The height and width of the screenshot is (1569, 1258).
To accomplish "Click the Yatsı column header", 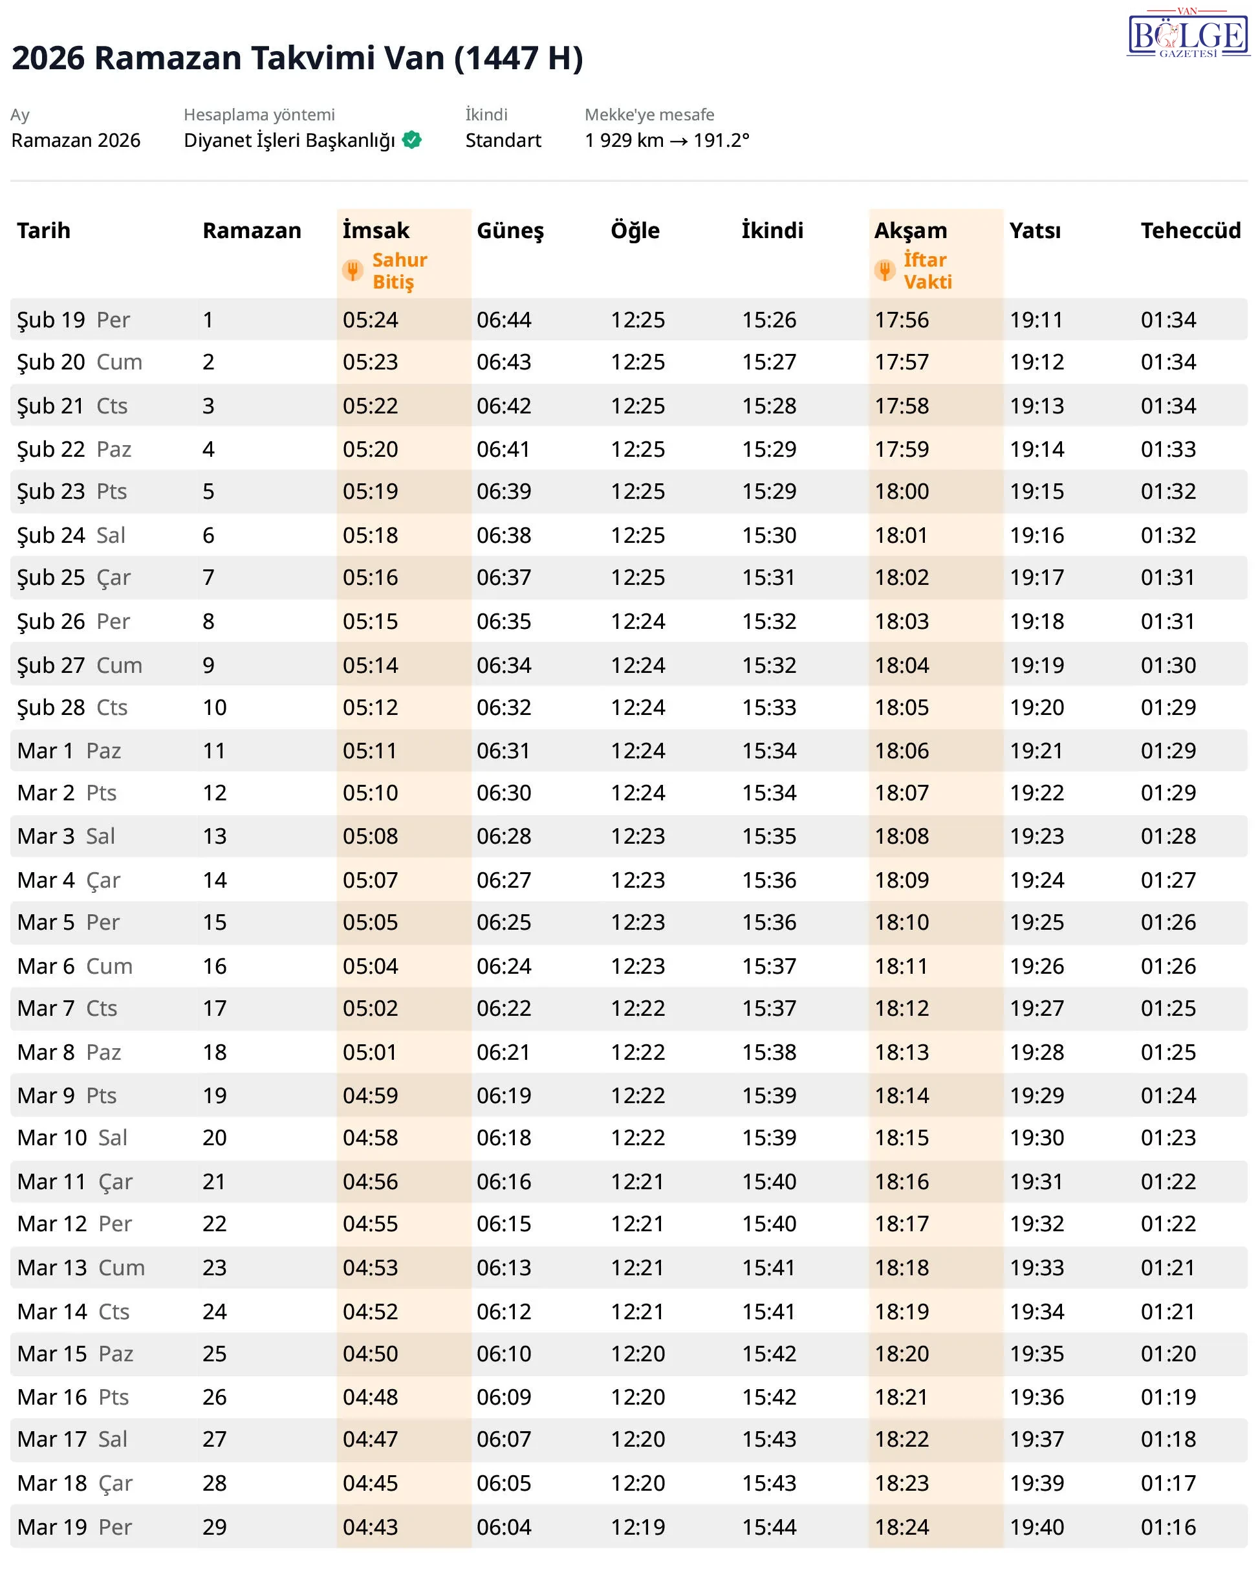I will click(1035, 231).
